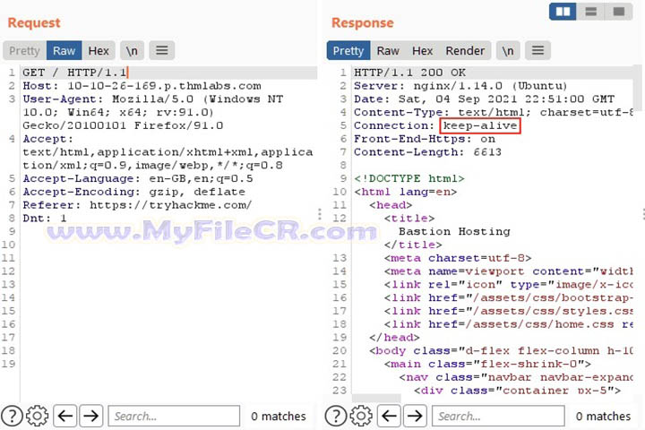Open search settings gear under Response panel
The width and height of the screenshot is (645, 430).
pos(361,416)
